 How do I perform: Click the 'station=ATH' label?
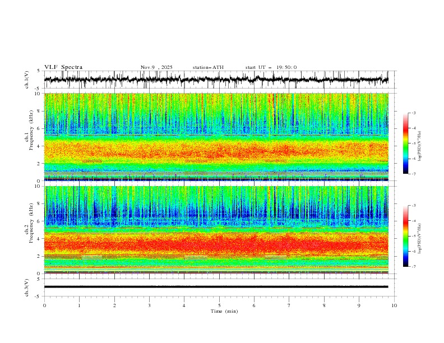click(x=208, y=67)
